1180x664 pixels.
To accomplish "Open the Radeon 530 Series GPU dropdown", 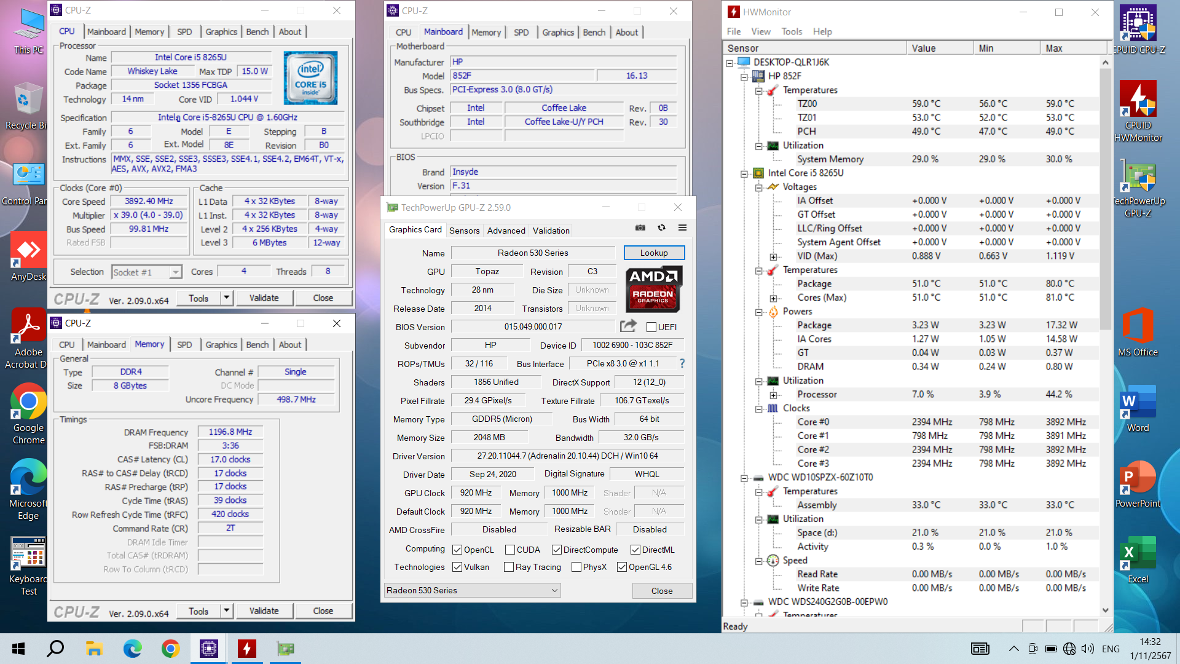I will coord(472,590).
